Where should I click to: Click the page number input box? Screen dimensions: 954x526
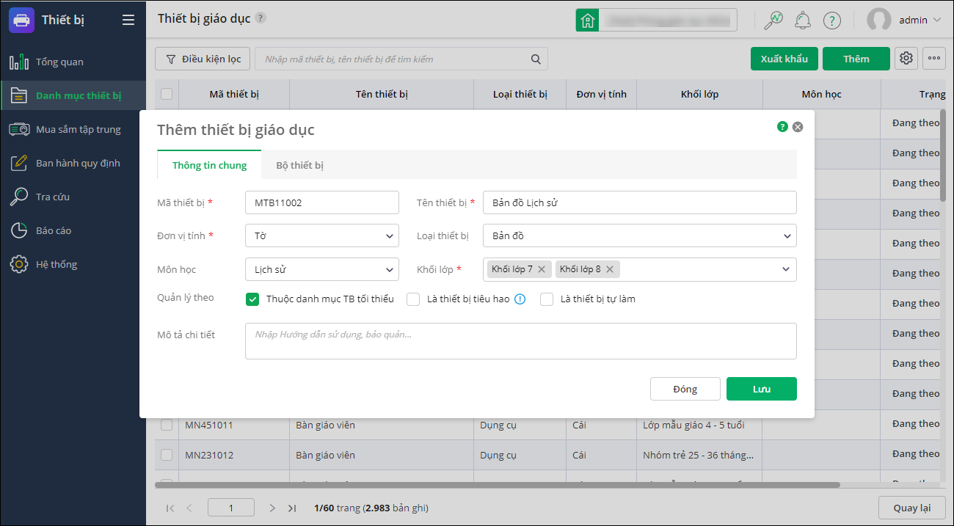click(231, 508)
